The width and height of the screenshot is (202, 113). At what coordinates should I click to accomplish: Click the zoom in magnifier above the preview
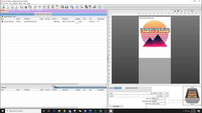click(185, 11)
